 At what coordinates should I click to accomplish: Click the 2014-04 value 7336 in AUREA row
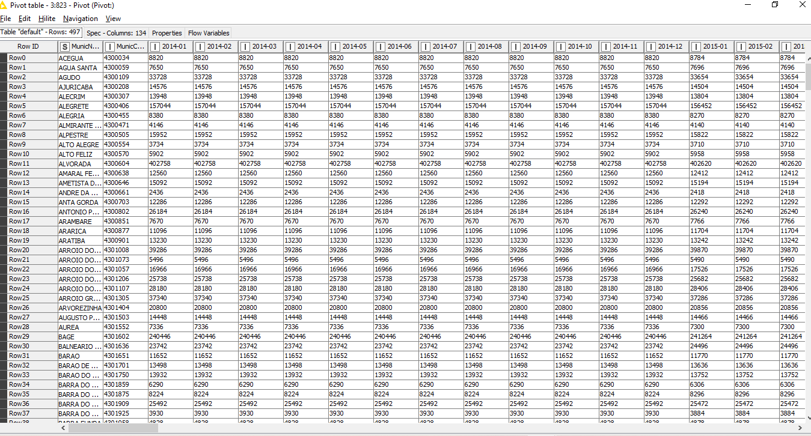[x=305, y=327]
